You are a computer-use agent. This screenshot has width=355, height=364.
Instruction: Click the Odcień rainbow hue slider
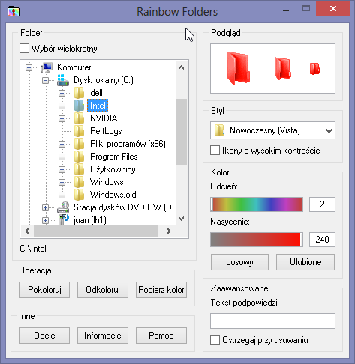coord(257,204)
